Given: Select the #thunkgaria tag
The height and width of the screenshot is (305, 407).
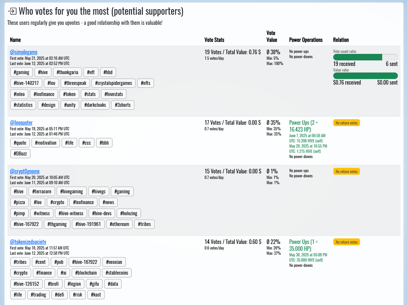Looking at the screenshot, I should 68,72.
